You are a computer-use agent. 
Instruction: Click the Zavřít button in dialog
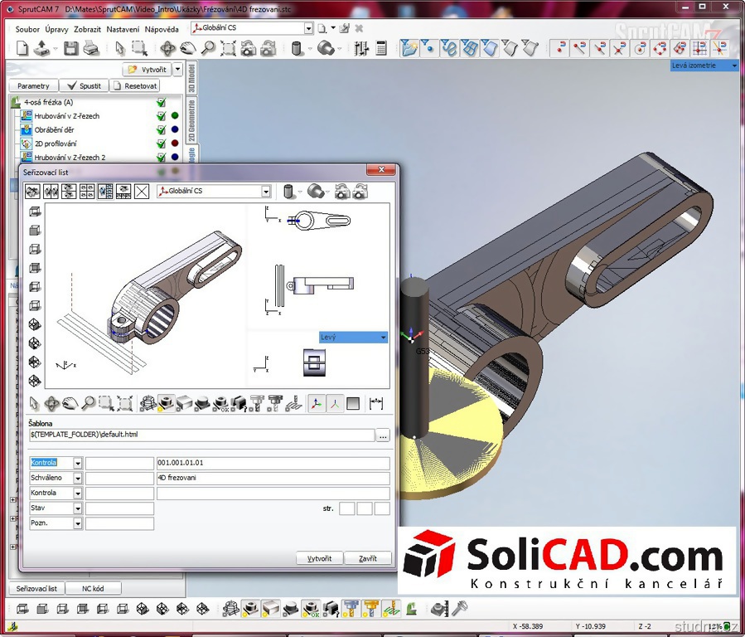[x=367, y=558]
